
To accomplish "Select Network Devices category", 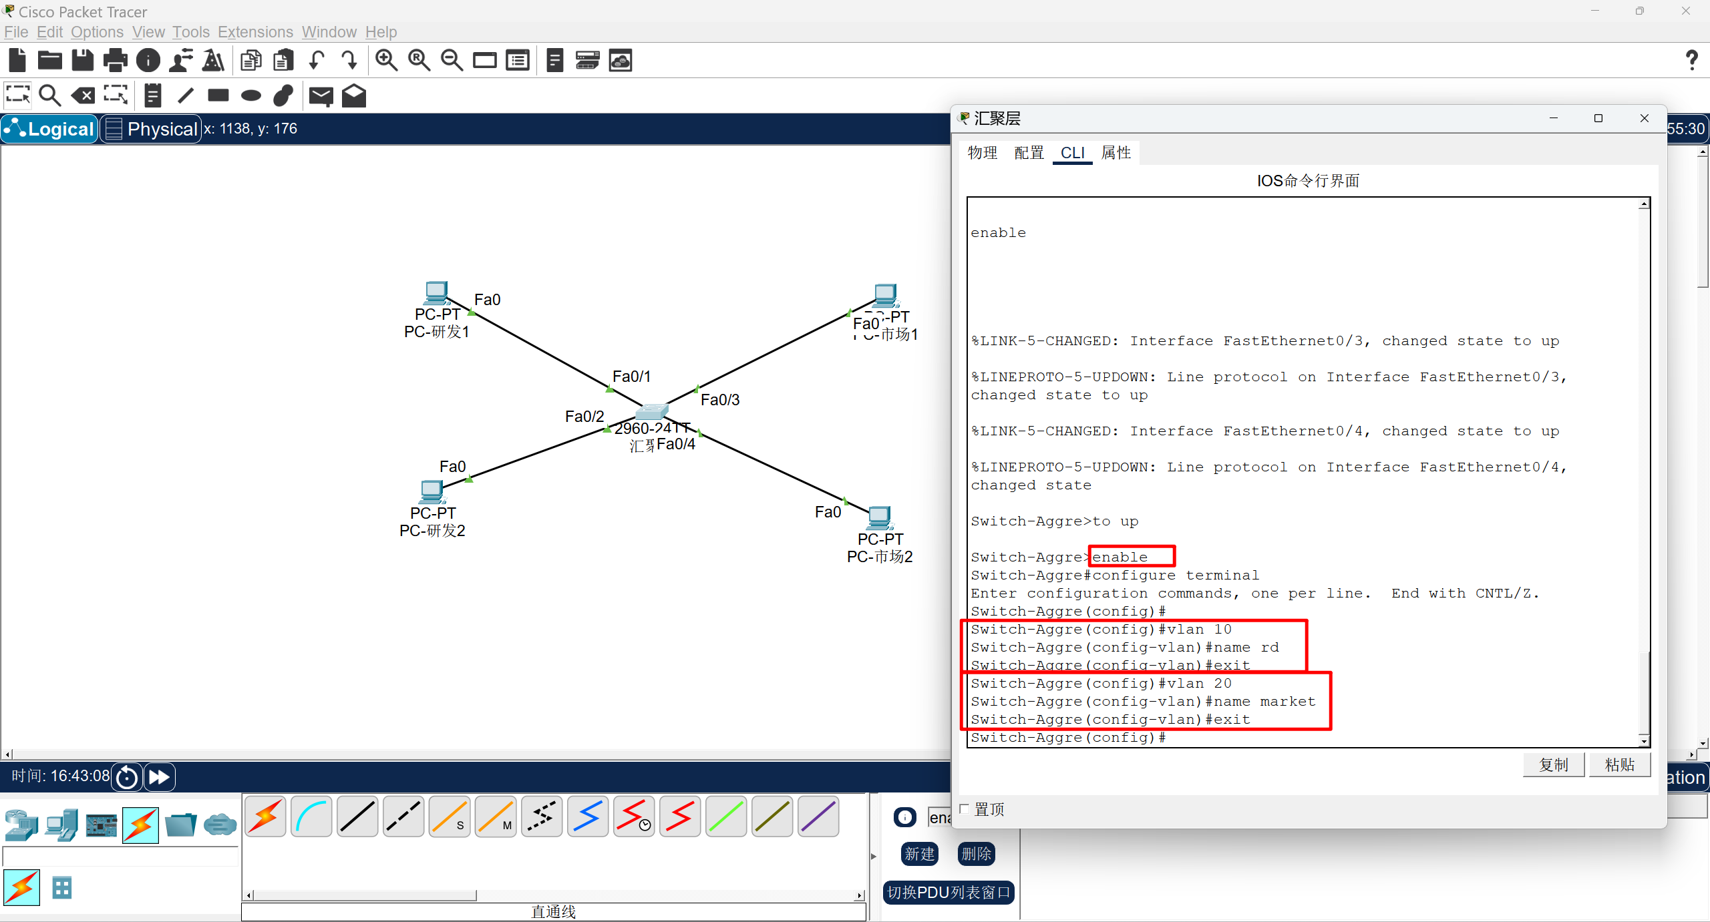I will (x=21, y=825).
